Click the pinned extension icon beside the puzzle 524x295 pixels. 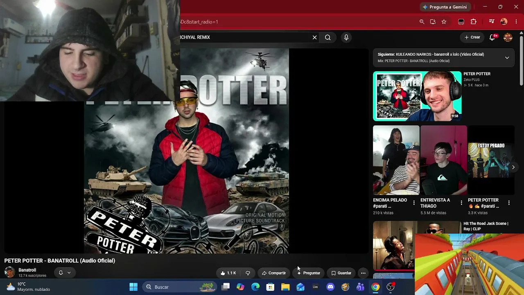tap(461, 22)
